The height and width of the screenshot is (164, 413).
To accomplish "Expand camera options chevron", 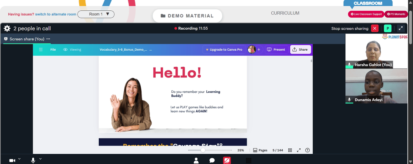I will pyautogui.click(x=19, y=159).
